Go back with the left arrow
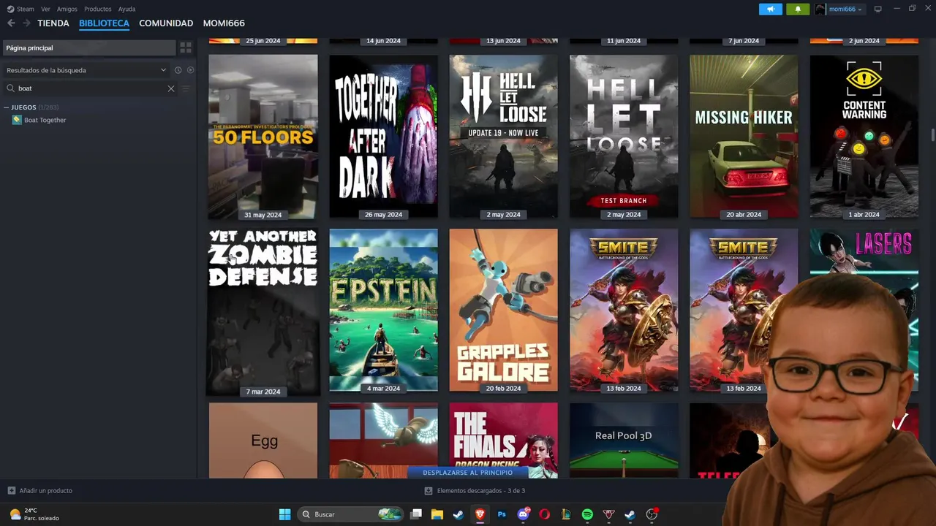The image size is (936, 526). (11, 23)
